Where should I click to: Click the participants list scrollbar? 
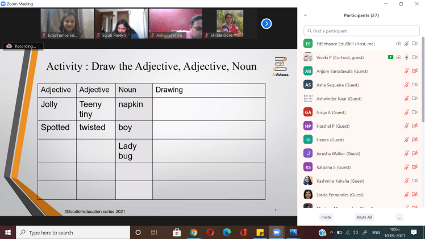(x=423, y=114)
